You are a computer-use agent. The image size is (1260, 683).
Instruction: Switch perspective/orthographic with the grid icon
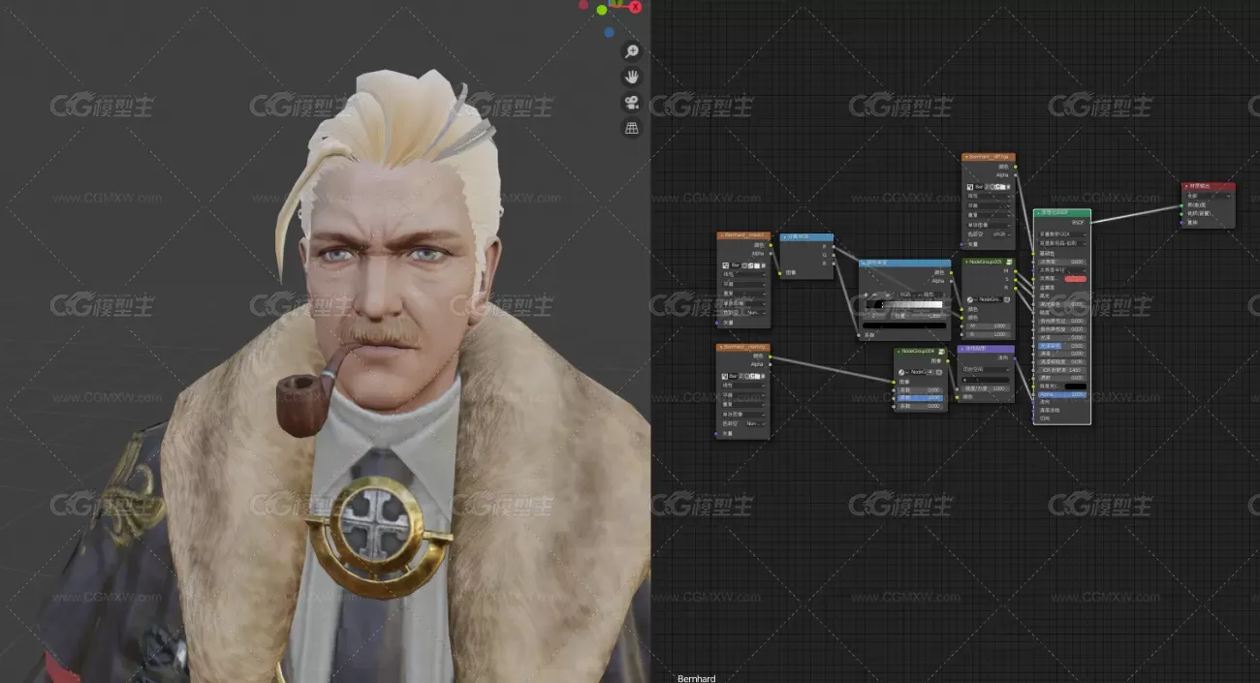[x=632, y=127]
